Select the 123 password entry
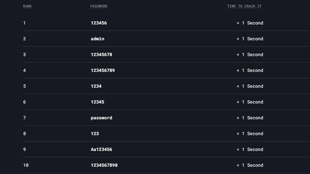 pyautogui.click(x=95, y=134)
